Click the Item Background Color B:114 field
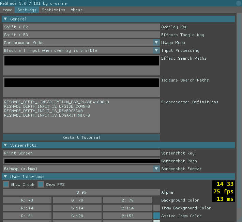242x222 pixels. [x=127, y=208]
